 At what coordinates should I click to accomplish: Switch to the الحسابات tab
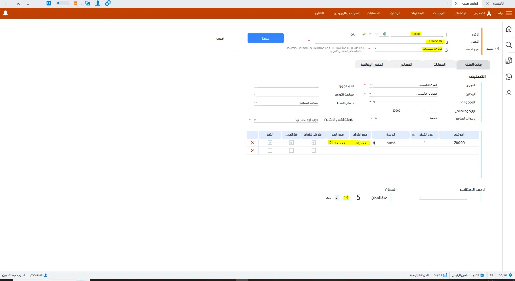440,64
